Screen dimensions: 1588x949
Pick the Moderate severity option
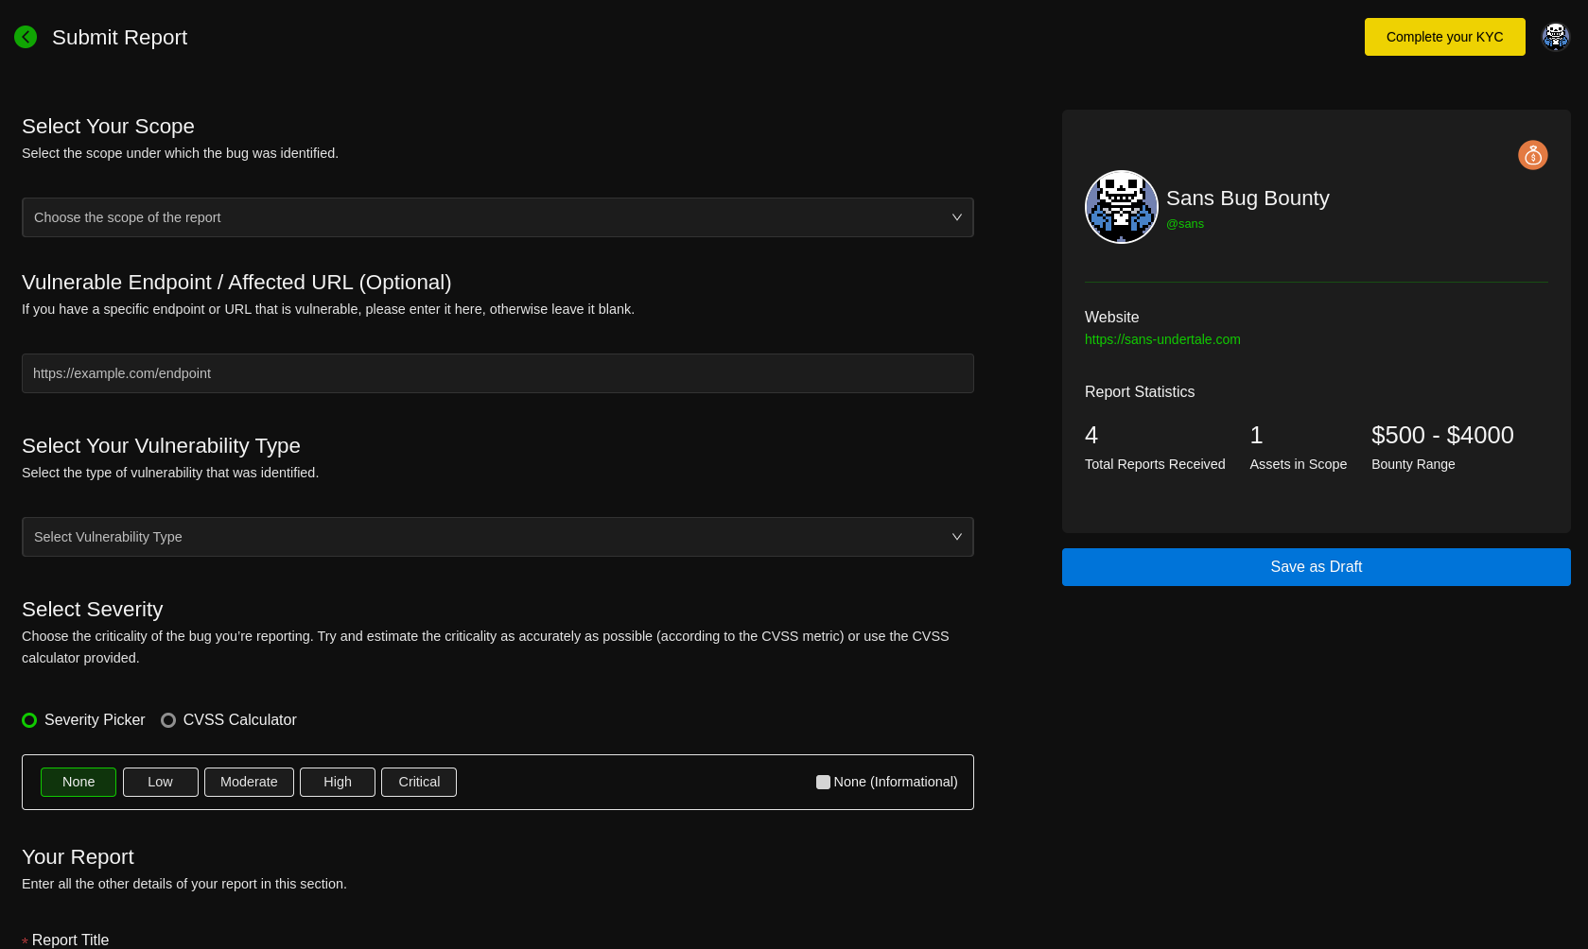[x=249, y=782]
